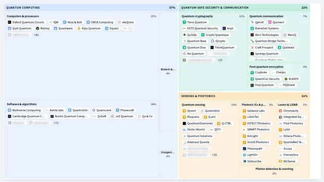Open the Biotech &... category tile
324x182 pixels.
click(168, 71)
